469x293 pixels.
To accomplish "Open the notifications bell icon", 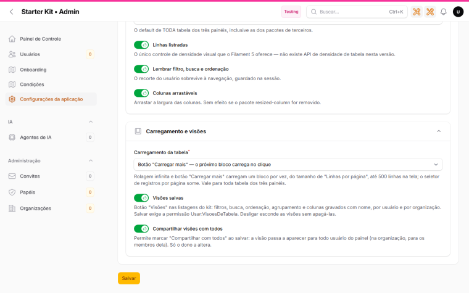I will click(x=443, y=12).
